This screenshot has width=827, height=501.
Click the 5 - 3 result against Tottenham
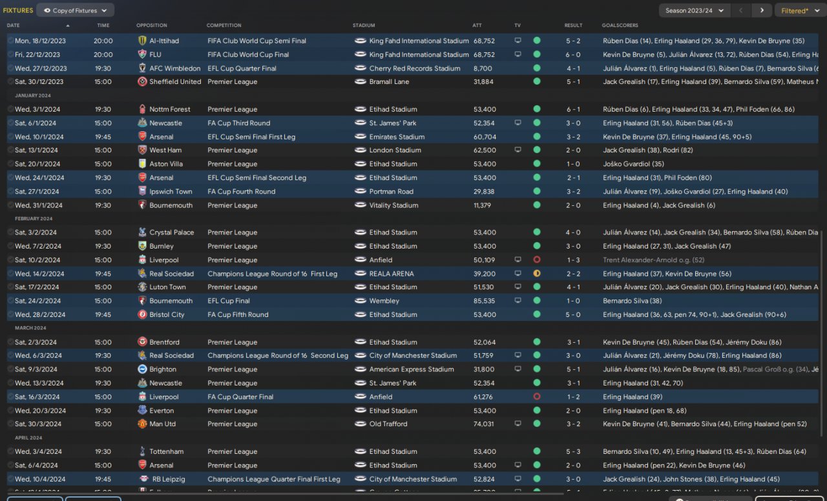point(573,452)
